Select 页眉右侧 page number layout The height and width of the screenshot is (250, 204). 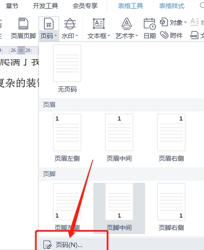pyautogui.click(x=171, y=133)
